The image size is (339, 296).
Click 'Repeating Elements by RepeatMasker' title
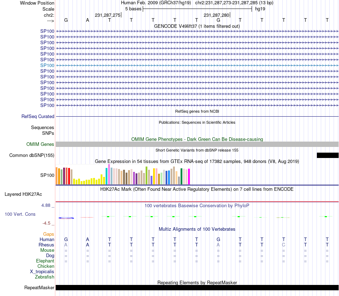point(197,282)
